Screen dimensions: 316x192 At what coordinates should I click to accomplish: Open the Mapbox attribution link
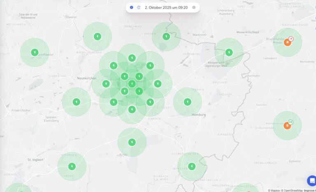(274, 190)
